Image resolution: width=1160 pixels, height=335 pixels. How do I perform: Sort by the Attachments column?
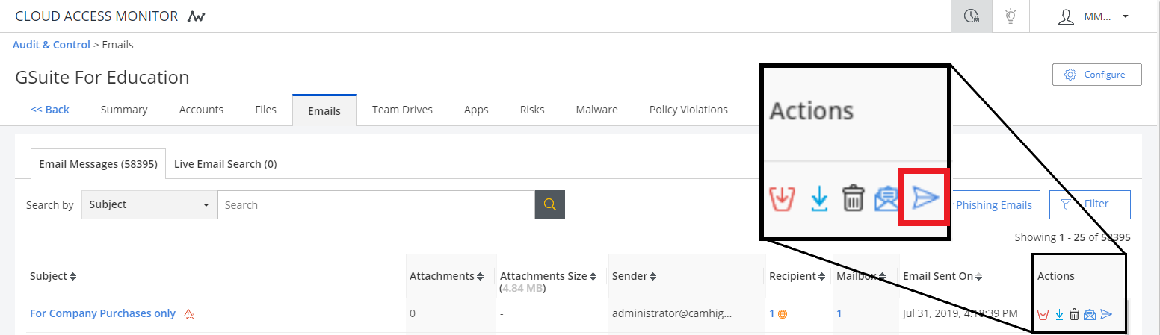click(x=446, y=276)
